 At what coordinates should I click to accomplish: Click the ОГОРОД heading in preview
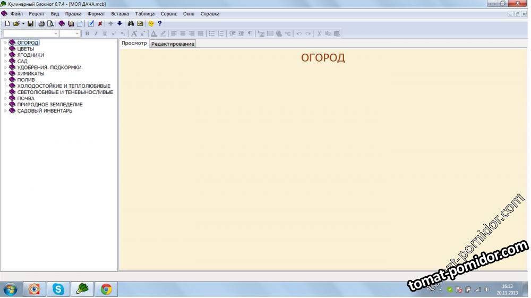[323, 57]
